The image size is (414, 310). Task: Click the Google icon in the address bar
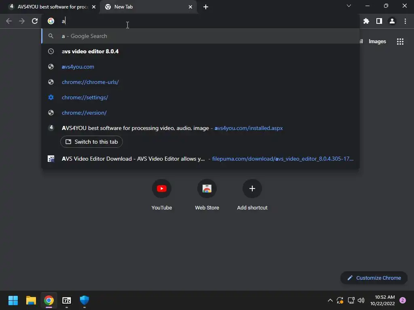[x=51, y=21]
